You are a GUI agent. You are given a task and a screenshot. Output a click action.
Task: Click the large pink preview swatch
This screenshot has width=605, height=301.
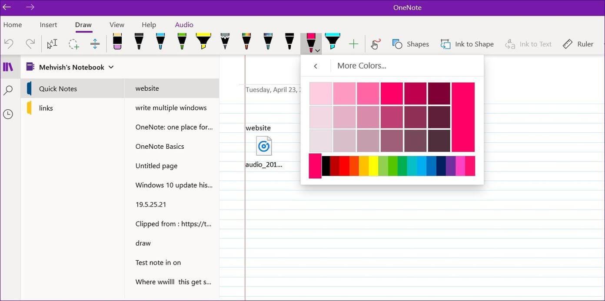(463, 117)
